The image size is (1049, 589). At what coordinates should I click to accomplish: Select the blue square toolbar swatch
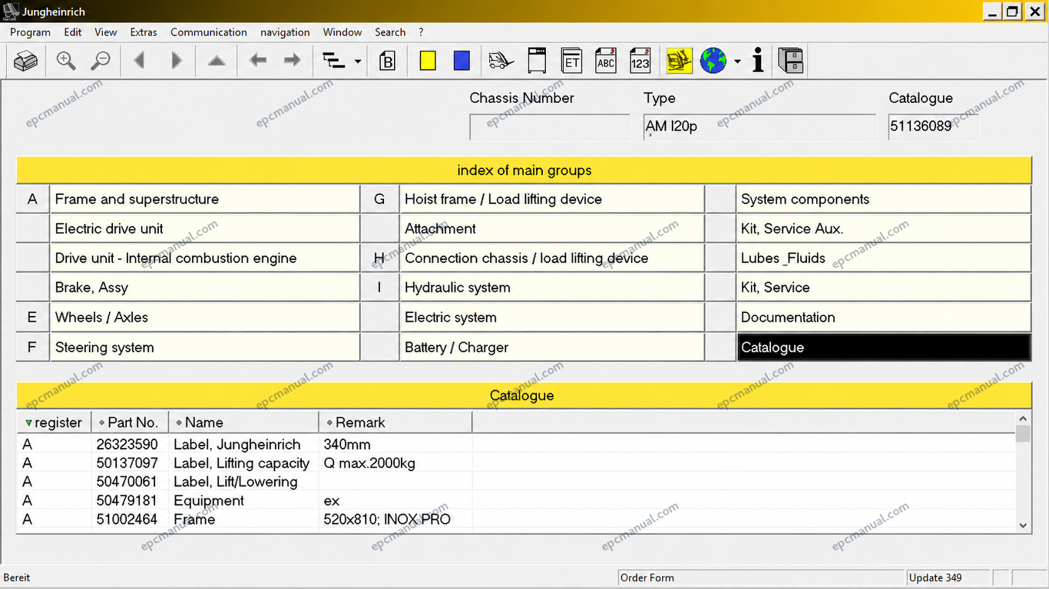point(462,61)
